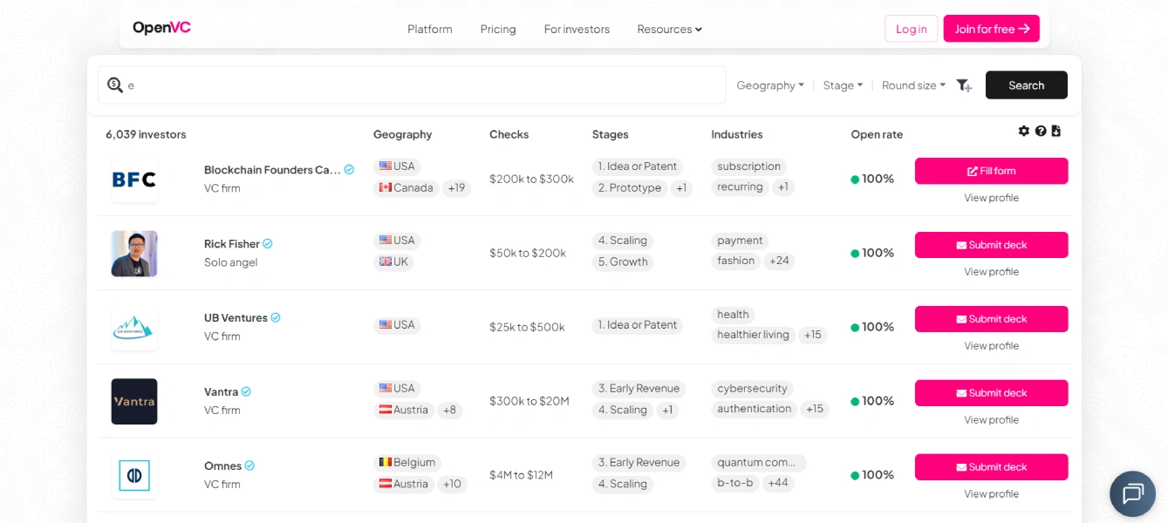Viewport: 1168px width, 523px height.
Task: Submit deck to Vantra
Action: pyautogui.click(x=991, y=393)
